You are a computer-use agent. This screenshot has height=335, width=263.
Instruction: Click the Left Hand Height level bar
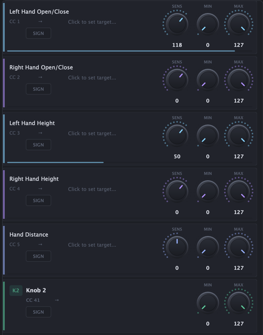coord(130,162)
